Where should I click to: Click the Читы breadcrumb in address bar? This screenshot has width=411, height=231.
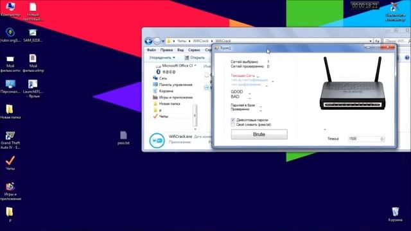point(181,41)
